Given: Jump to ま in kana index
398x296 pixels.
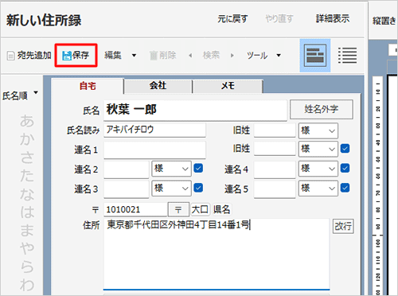Looking at the screenshot, I should tap(27, 230).
